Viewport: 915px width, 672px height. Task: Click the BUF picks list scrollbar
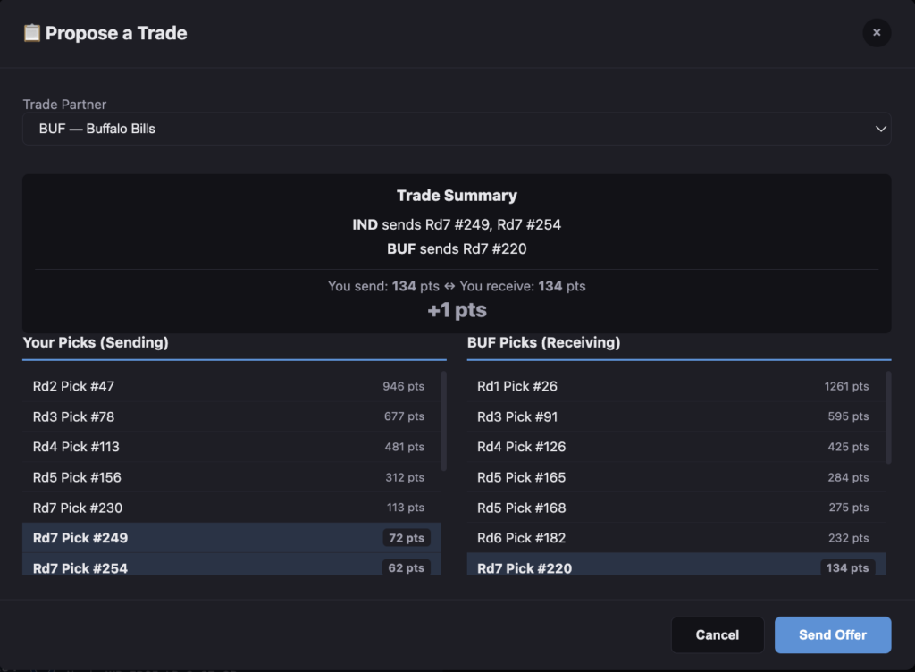pos(888,417)
